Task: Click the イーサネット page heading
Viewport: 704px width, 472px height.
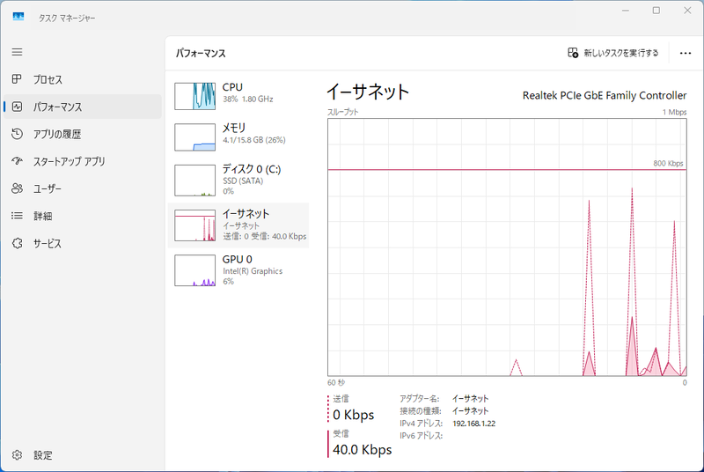Action: point(368,92)
